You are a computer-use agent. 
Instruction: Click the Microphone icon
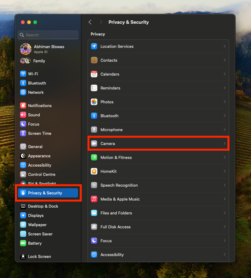pos(94,130)
